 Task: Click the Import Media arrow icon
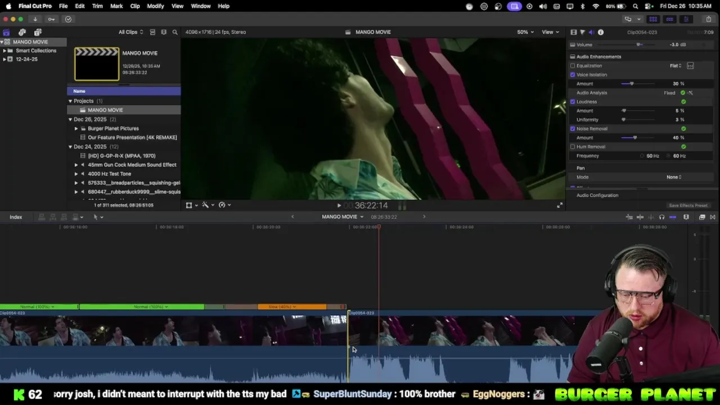[35, 19]
